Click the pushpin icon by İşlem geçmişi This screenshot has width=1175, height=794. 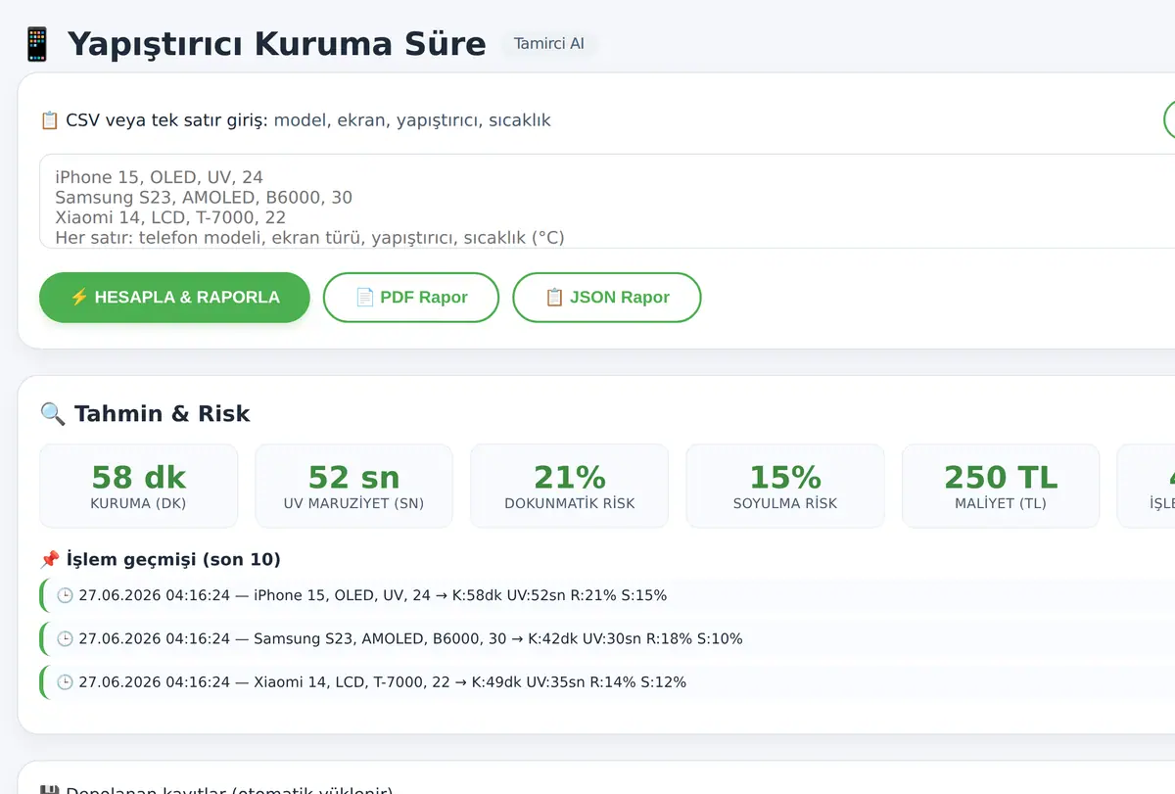50,560
